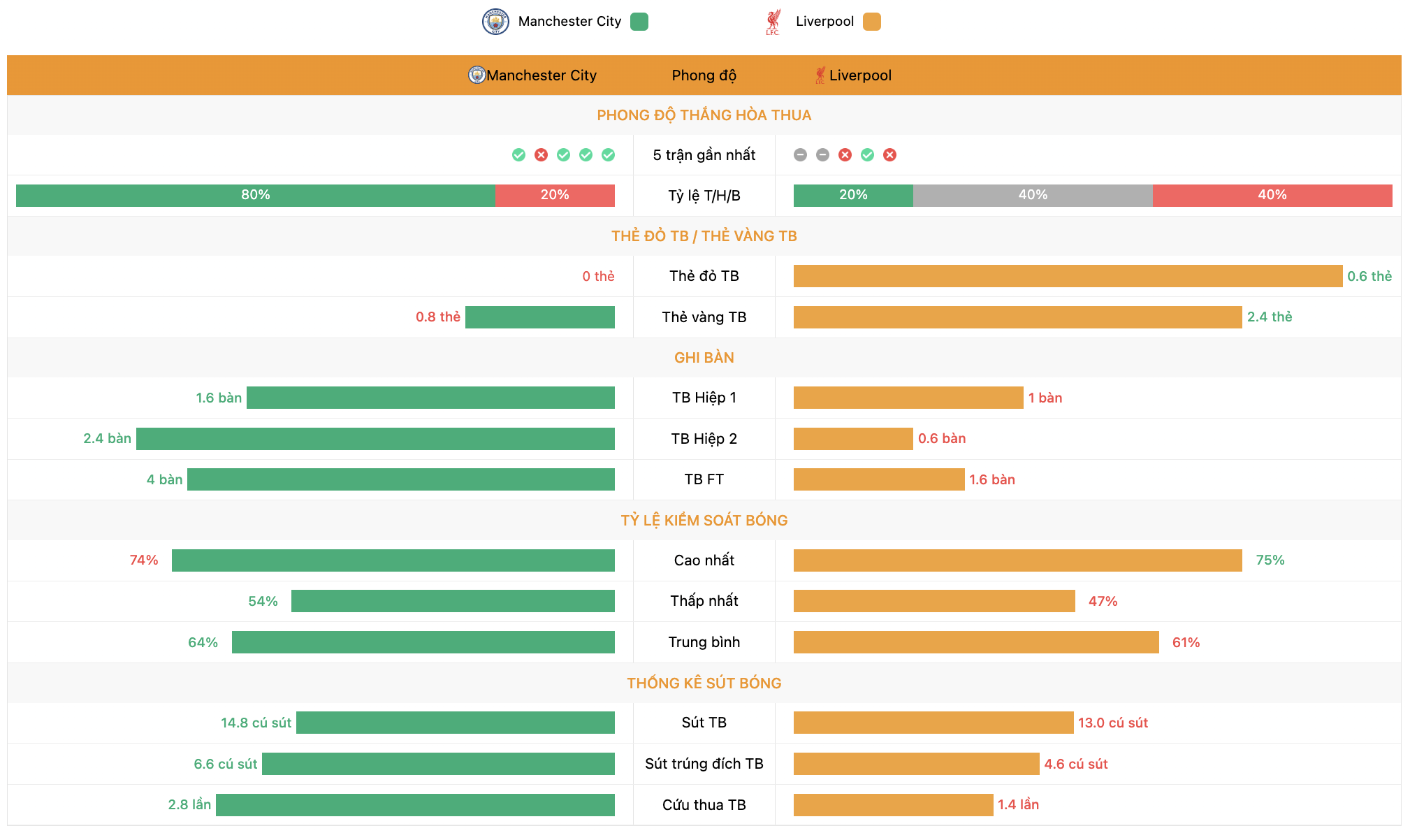Click the Phong độ header label

[x=704, y=75]
